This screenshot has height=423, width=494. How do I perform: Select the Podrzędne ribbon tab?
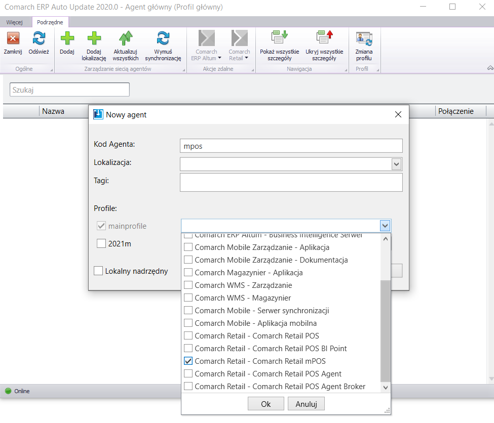50,22
